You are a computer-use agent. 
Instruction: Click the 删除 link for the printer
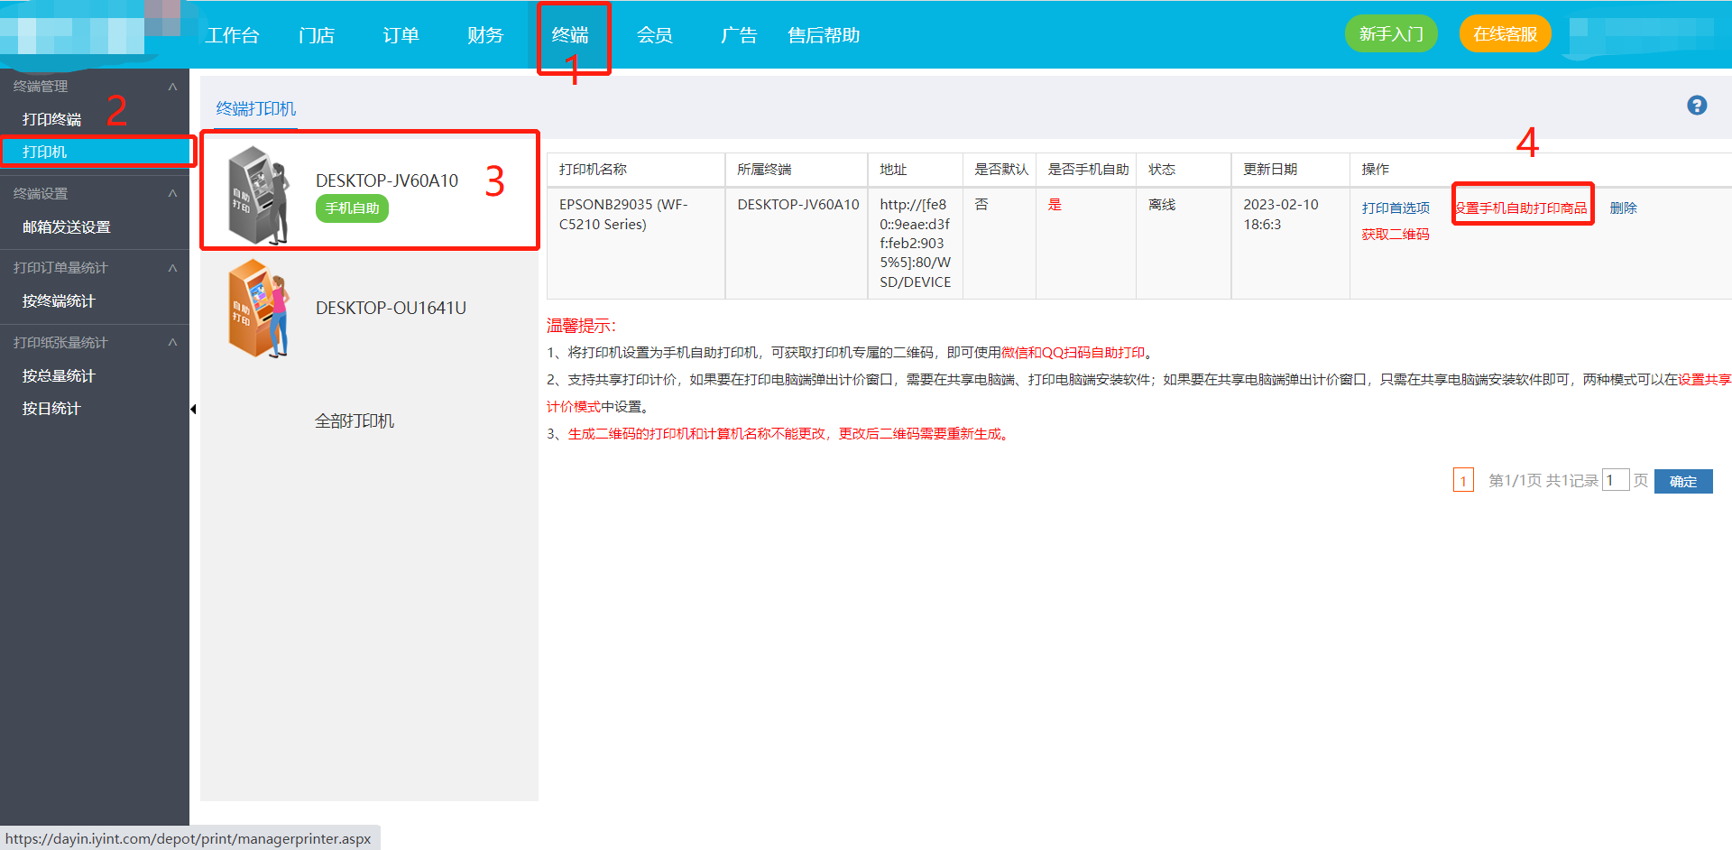1623,208
